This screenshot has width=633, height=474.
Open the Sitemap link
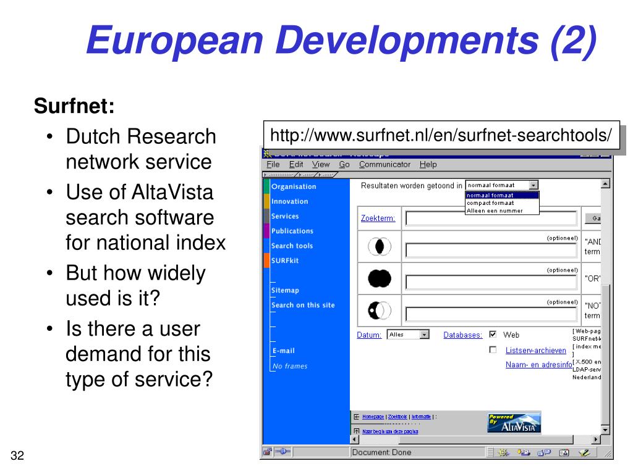(285, 290)
